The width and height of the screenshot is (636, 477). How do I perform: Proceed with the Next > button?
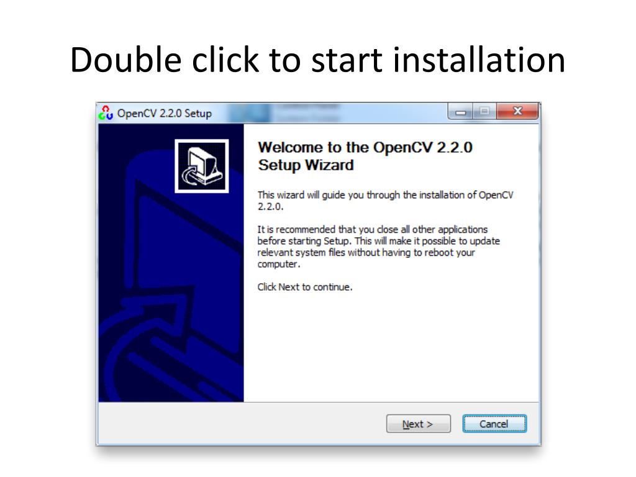(x=418, y=424)
